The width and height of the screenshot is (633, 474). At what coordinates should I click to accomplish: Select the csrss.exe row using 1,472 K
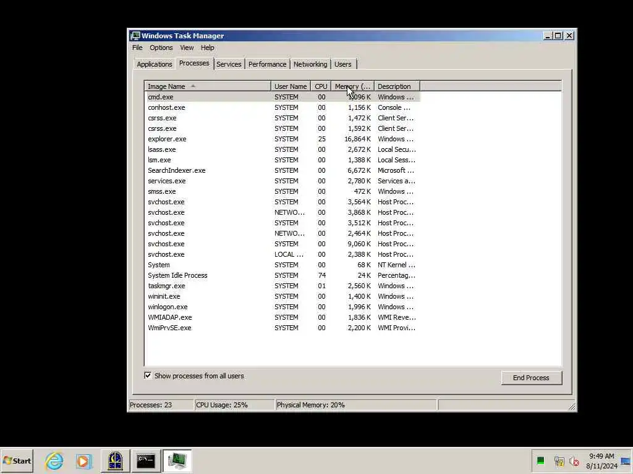(x=282, y=118)
